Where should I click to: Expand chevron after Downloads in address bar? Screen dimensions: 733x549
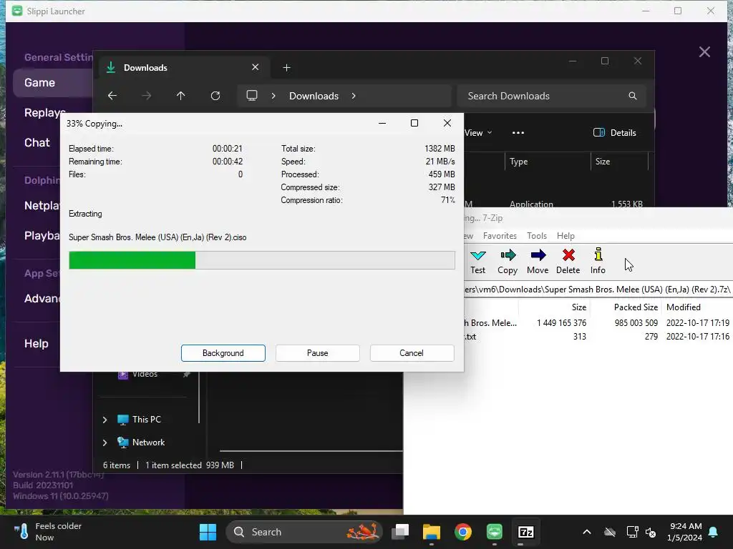354,96
